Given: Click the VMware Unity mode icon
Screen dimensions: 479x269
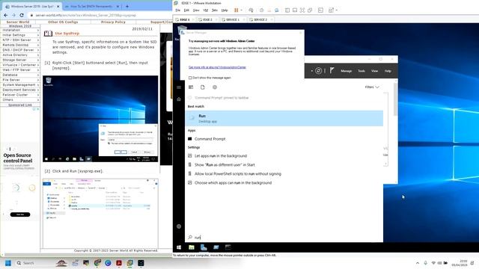Looking at the screenshot, I should (x=310, y=10).
